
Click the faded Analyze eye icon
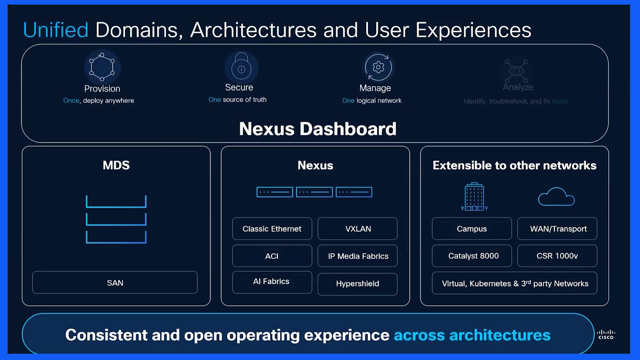(x=516, y=71)
